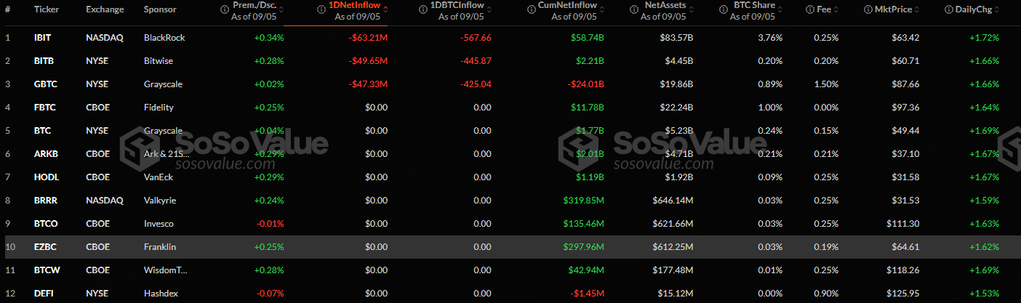The height and width of the screenshot is (303, 1021).
Task: Click the Bitwise sponsor cell
Action: click(x=159, y=60)
